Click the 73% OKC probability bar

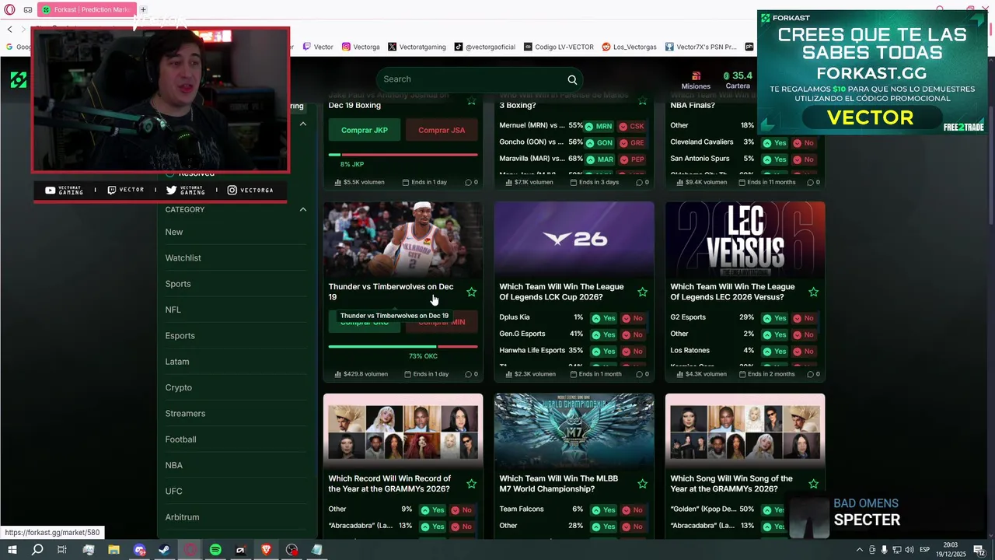[x=403, y=346]
